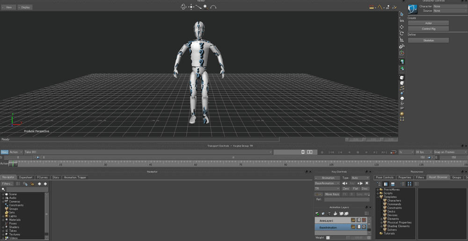Click the hexagon icon in viewer toolbar
Viewport: 468px width, 241px height.
pyautogui.click(x=402, y=98)
